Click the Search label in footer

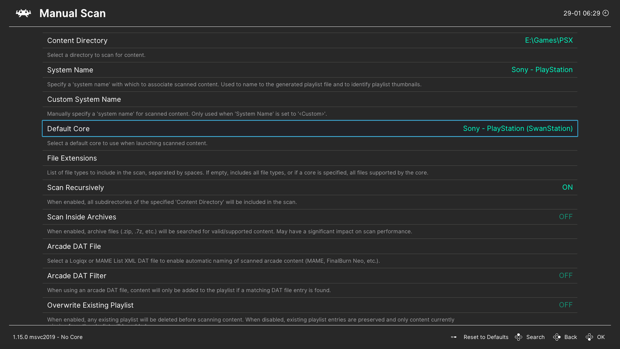[x=535, y=337]
